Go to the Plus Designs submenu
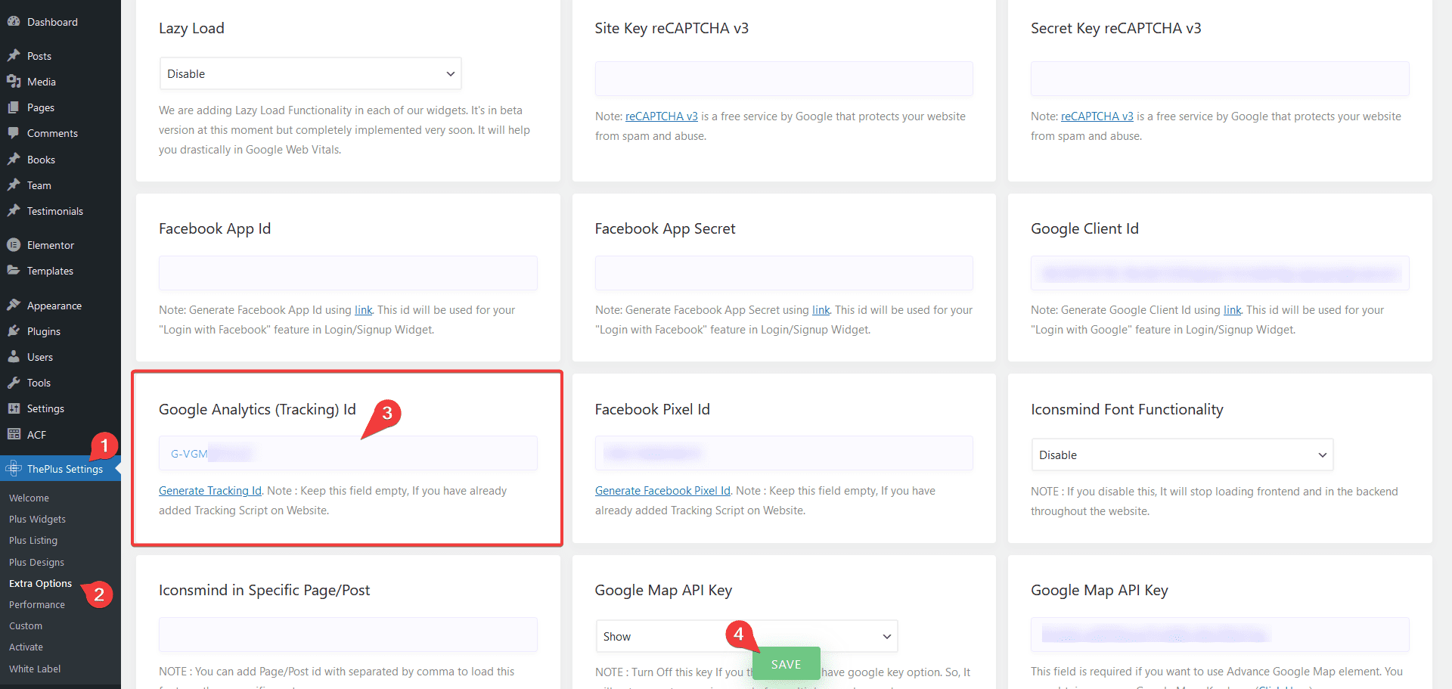 click(36, 562)
